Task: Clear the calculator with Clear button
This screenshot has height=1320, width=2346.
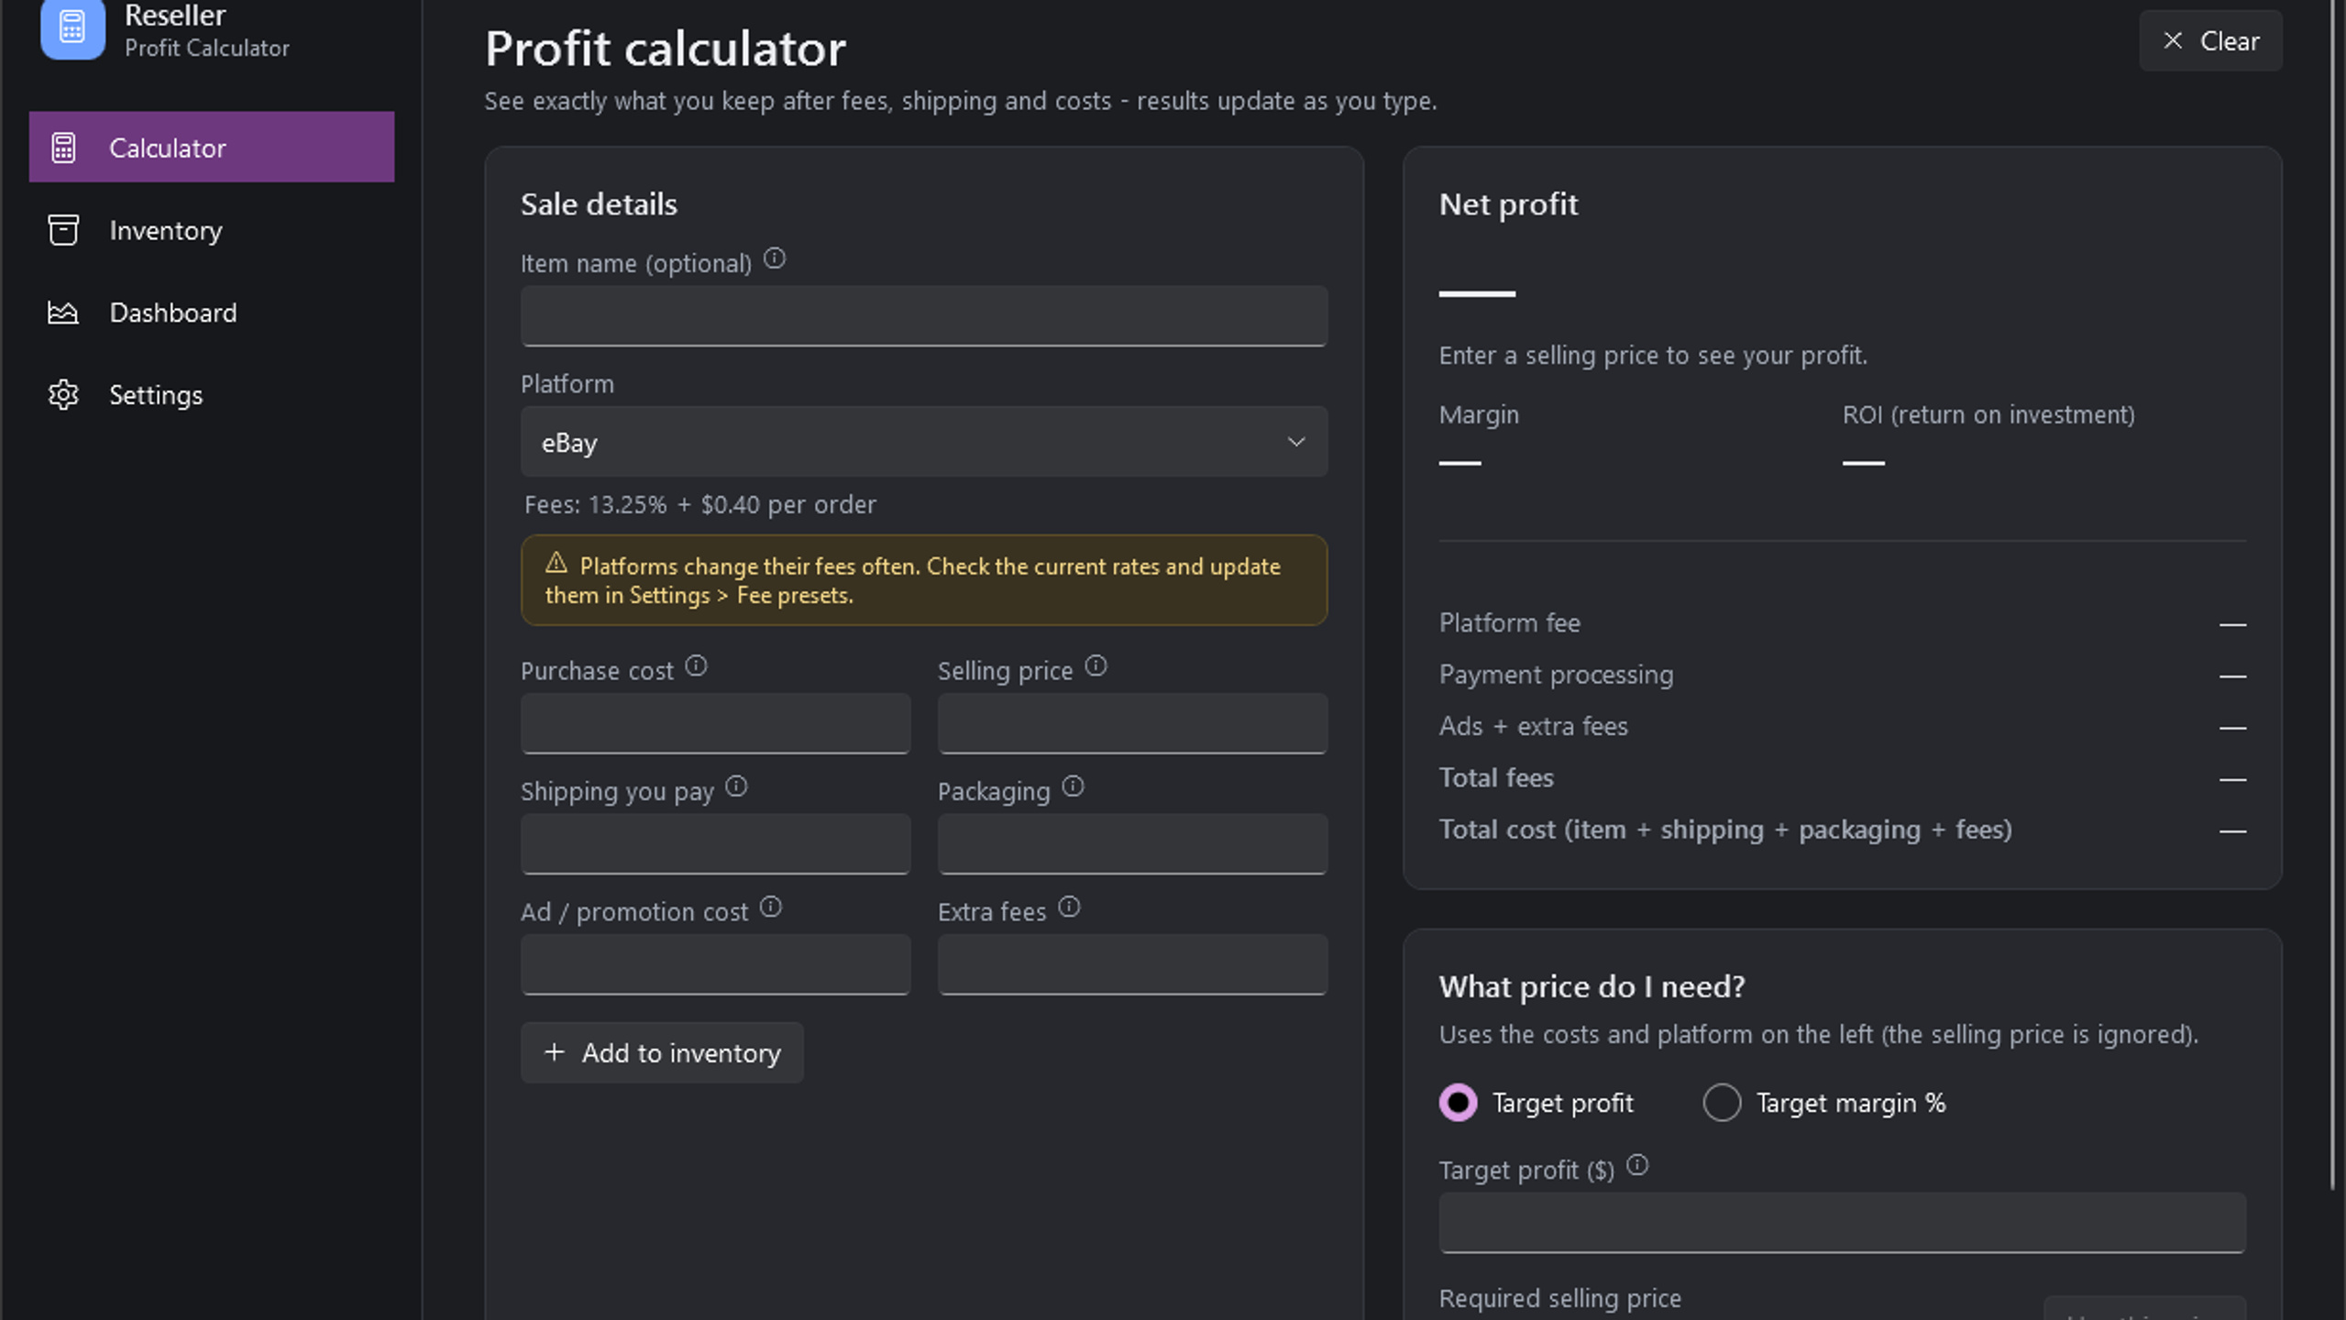Action: point(2210,41)
